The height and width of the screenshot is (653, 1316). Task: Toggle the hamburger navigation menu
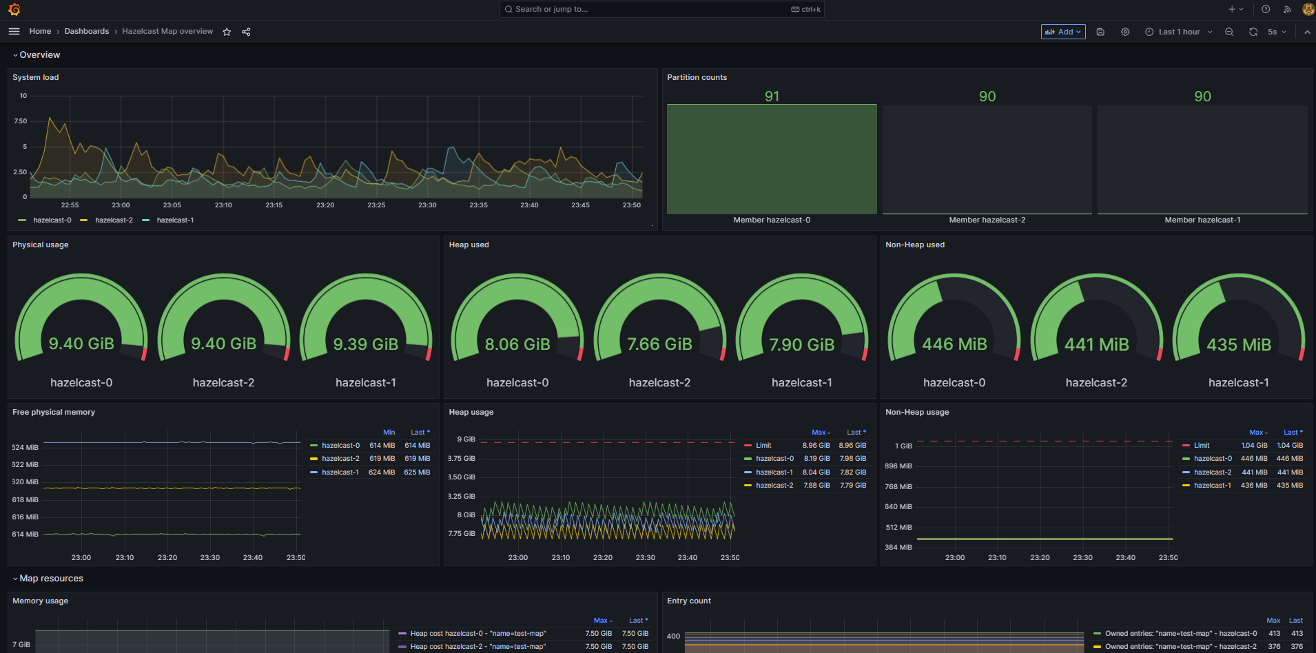14,32
